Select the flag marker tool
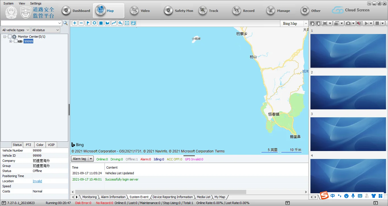 [x=88, y=23]
